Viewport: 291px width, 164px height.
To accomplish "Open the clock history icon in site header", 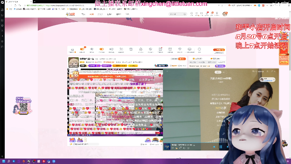I will point(192,13).
